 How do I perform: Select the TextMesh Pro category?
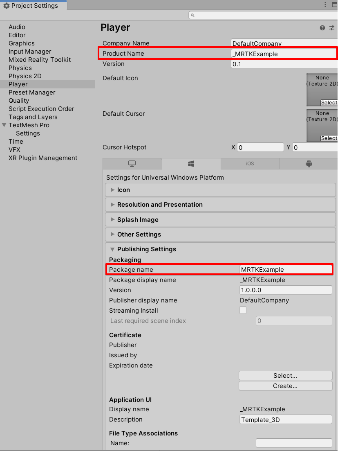click(29, 125)
